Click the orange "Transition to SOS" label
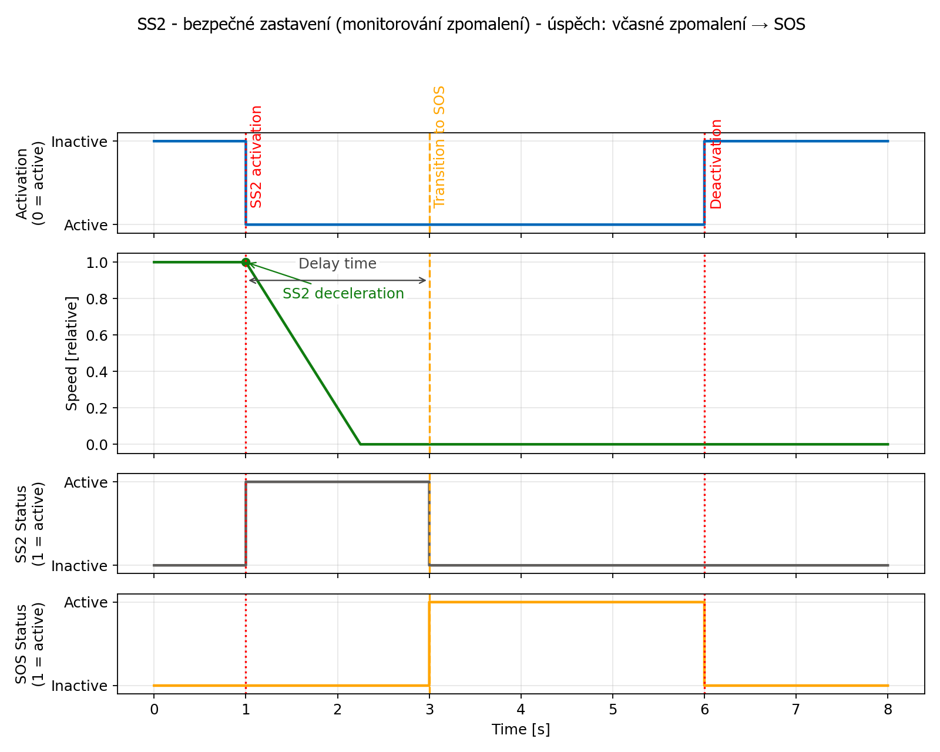This screenshot has height=752, width=940. tap(439, 147)
